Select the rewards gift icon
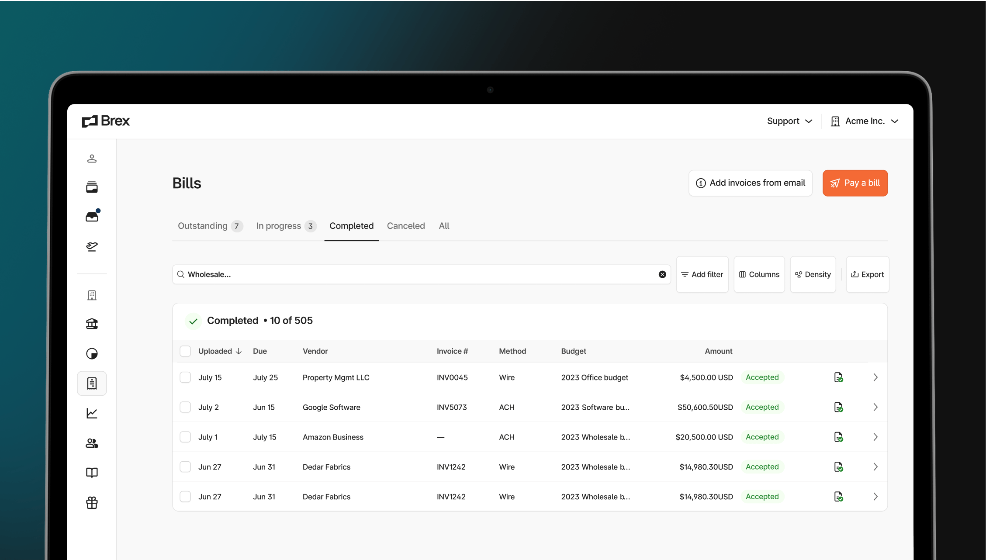The height and width of the screenshot is (560, 986). pyautogui.click(x=92, y=503)
